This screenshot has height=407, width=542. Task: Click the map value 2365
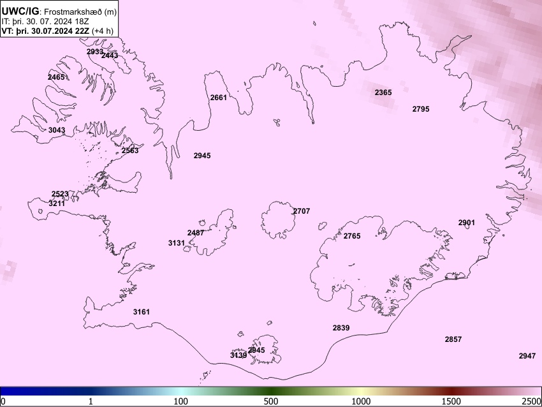pos(383,93)
